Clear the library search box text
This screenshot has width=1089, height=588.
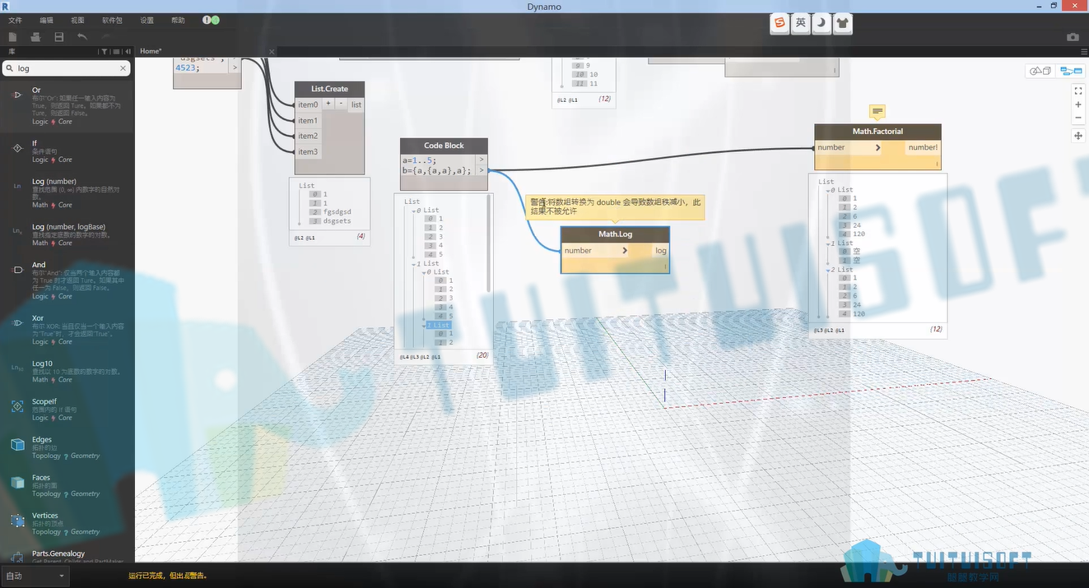click(x=123, y=69)
